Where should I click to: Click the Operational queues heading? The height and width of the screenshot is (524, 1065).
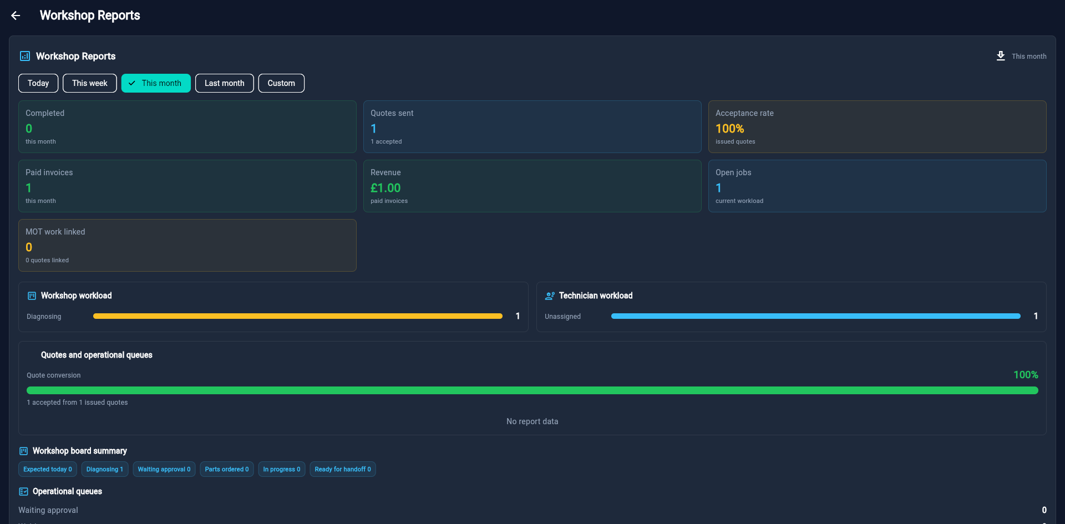point(67,491)
